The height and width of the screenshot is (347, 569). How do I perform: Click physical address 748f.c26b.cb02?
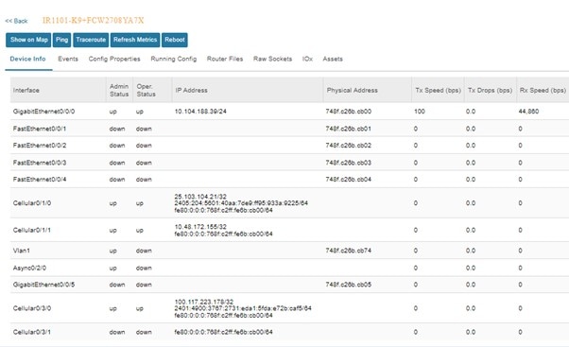pos(349,146)
